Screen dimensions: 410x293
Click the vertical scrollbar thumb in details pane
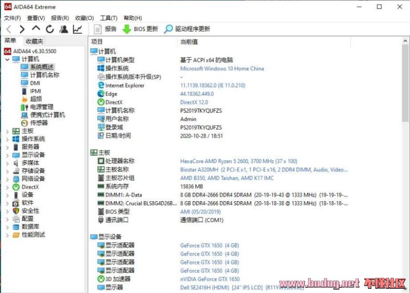pyautogui.click(x=405, y=83)
